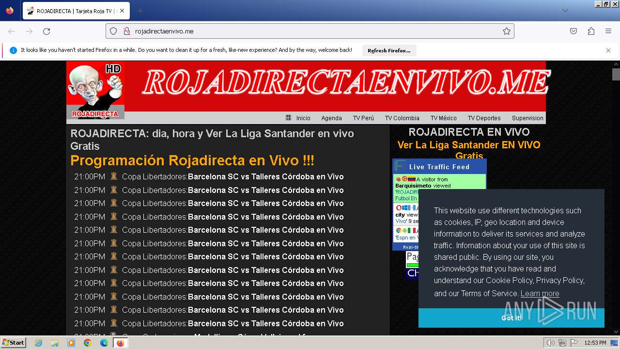The width and height of the screenshot is (620, 349).
Task: Click the 12:53 PM system clock
Action: (x=595, y=343)
